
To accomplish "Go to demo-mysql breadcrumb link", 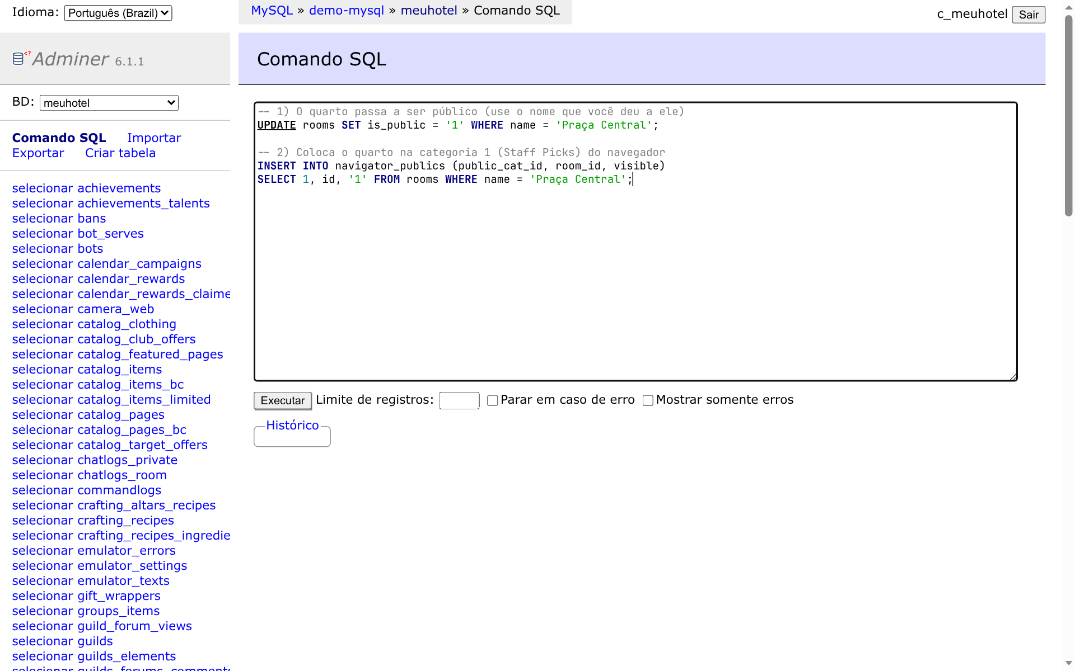I will (347, 11).
